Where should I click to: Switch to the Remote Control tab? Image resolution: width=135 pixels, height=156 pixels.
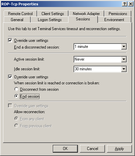tap(20, 14)
